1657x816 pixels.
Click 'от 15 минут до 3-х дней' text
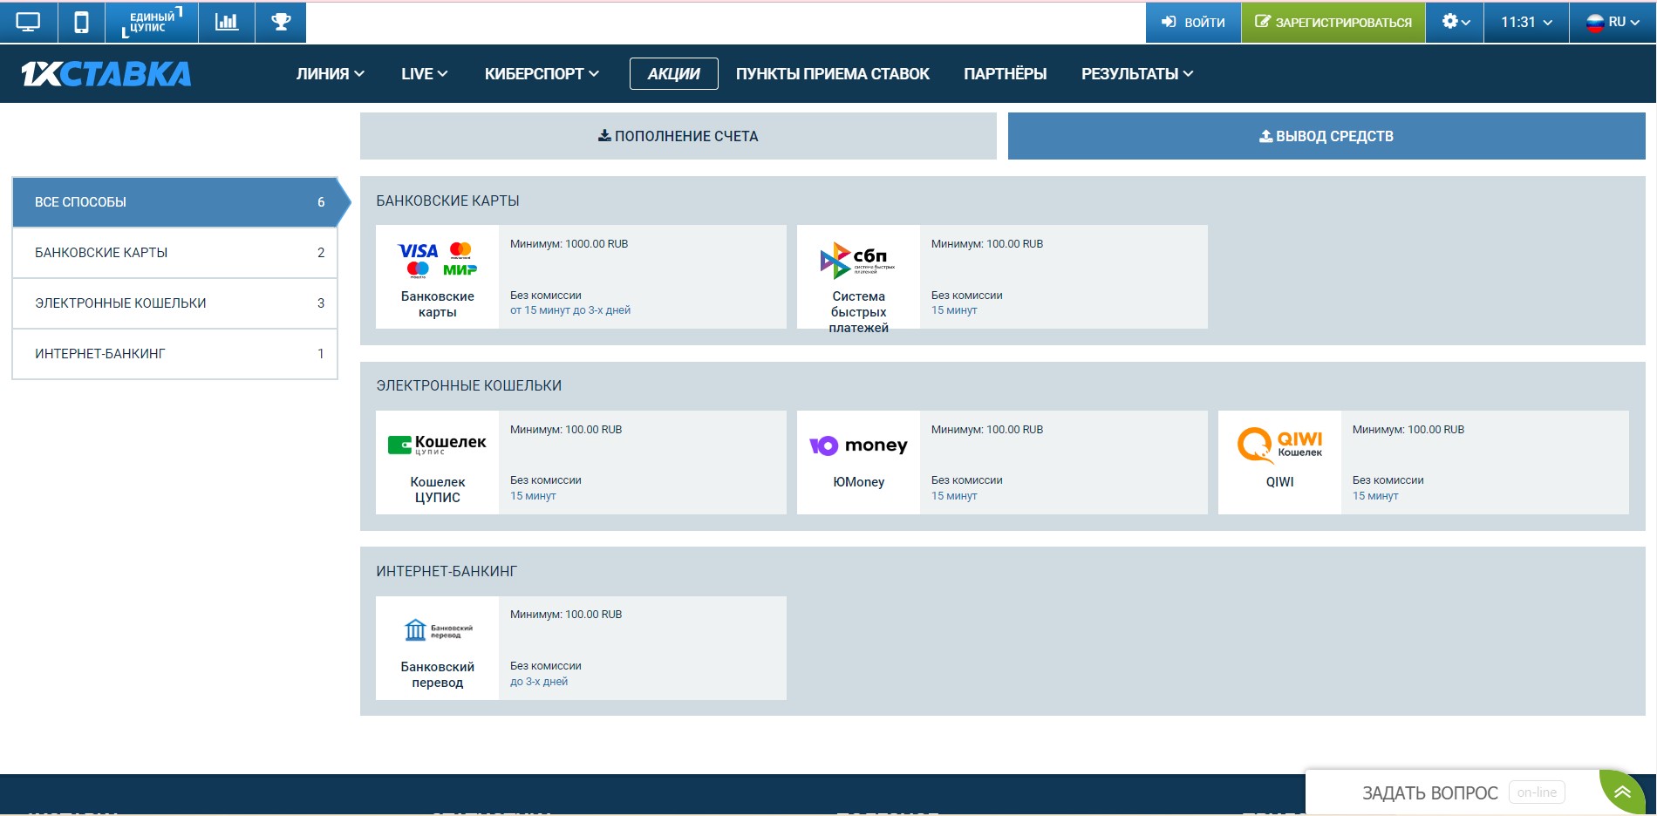[x=570, y=310]
